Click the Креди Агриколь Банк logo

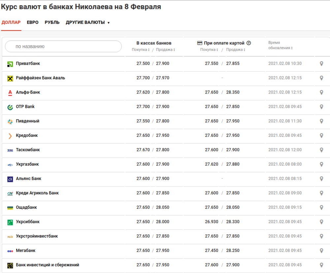coord(10,194)
